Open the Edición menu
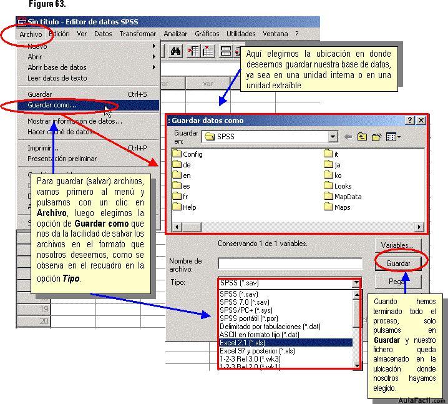The height and width of the screenshot is (404, 448). [59, 34]
